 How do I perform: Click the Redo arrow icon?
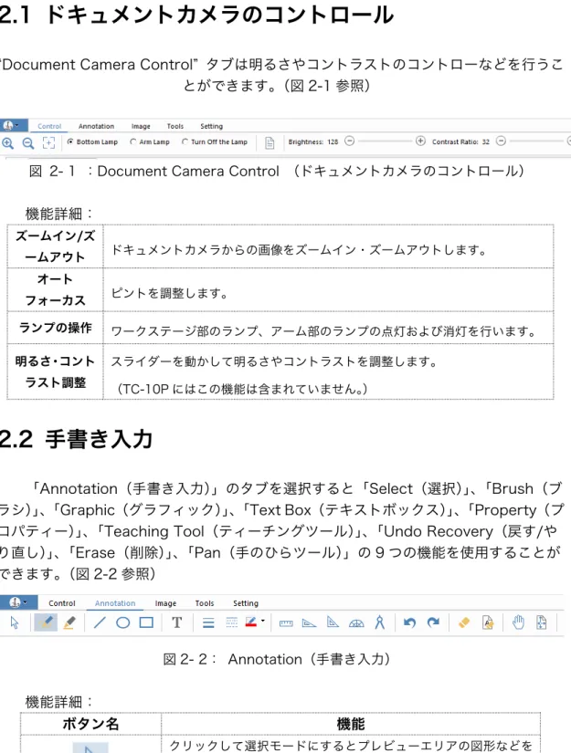point(433,622)
